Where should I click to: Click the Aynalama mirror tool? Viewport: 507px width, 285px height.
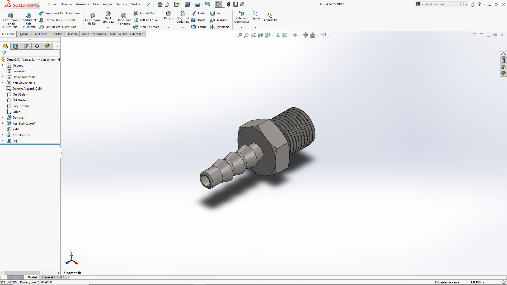click(x=220, y=27)
